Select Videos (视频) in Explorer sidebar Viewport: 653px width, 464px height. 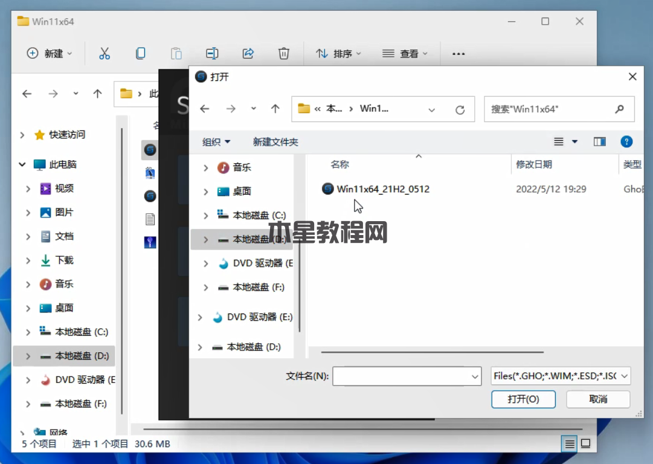pos(64,188)
